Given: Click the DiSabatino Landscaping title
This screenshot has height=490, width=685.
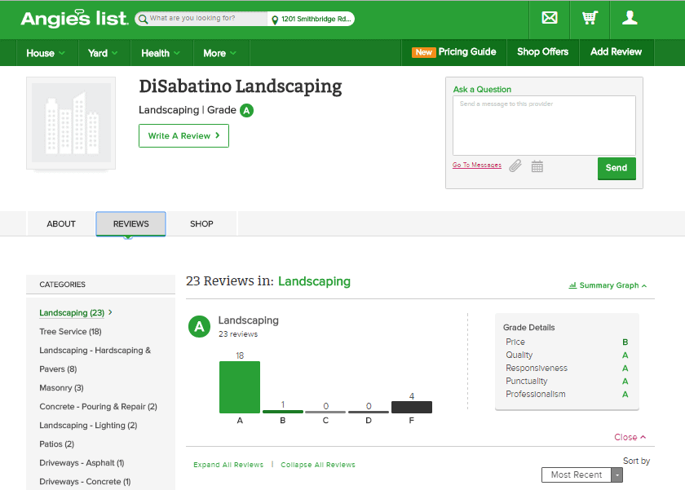Looking at the screenshot, I should point(241,87).
